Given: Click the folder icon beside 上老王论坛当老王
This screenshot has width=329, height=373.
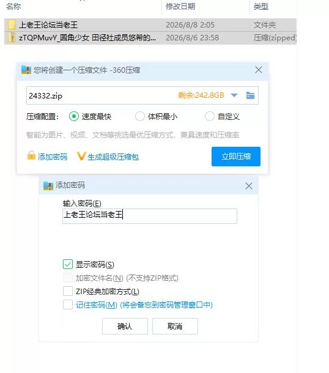Looking at the screenshot, I should [x=12, y=24].
